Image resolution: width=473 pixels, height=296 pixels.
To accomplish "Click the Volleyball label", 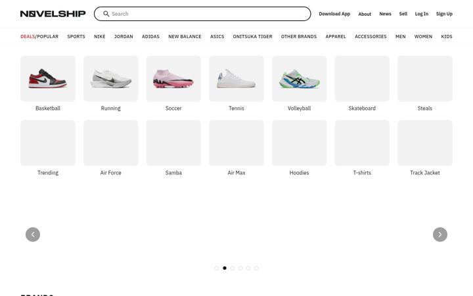I will point(300,108).
